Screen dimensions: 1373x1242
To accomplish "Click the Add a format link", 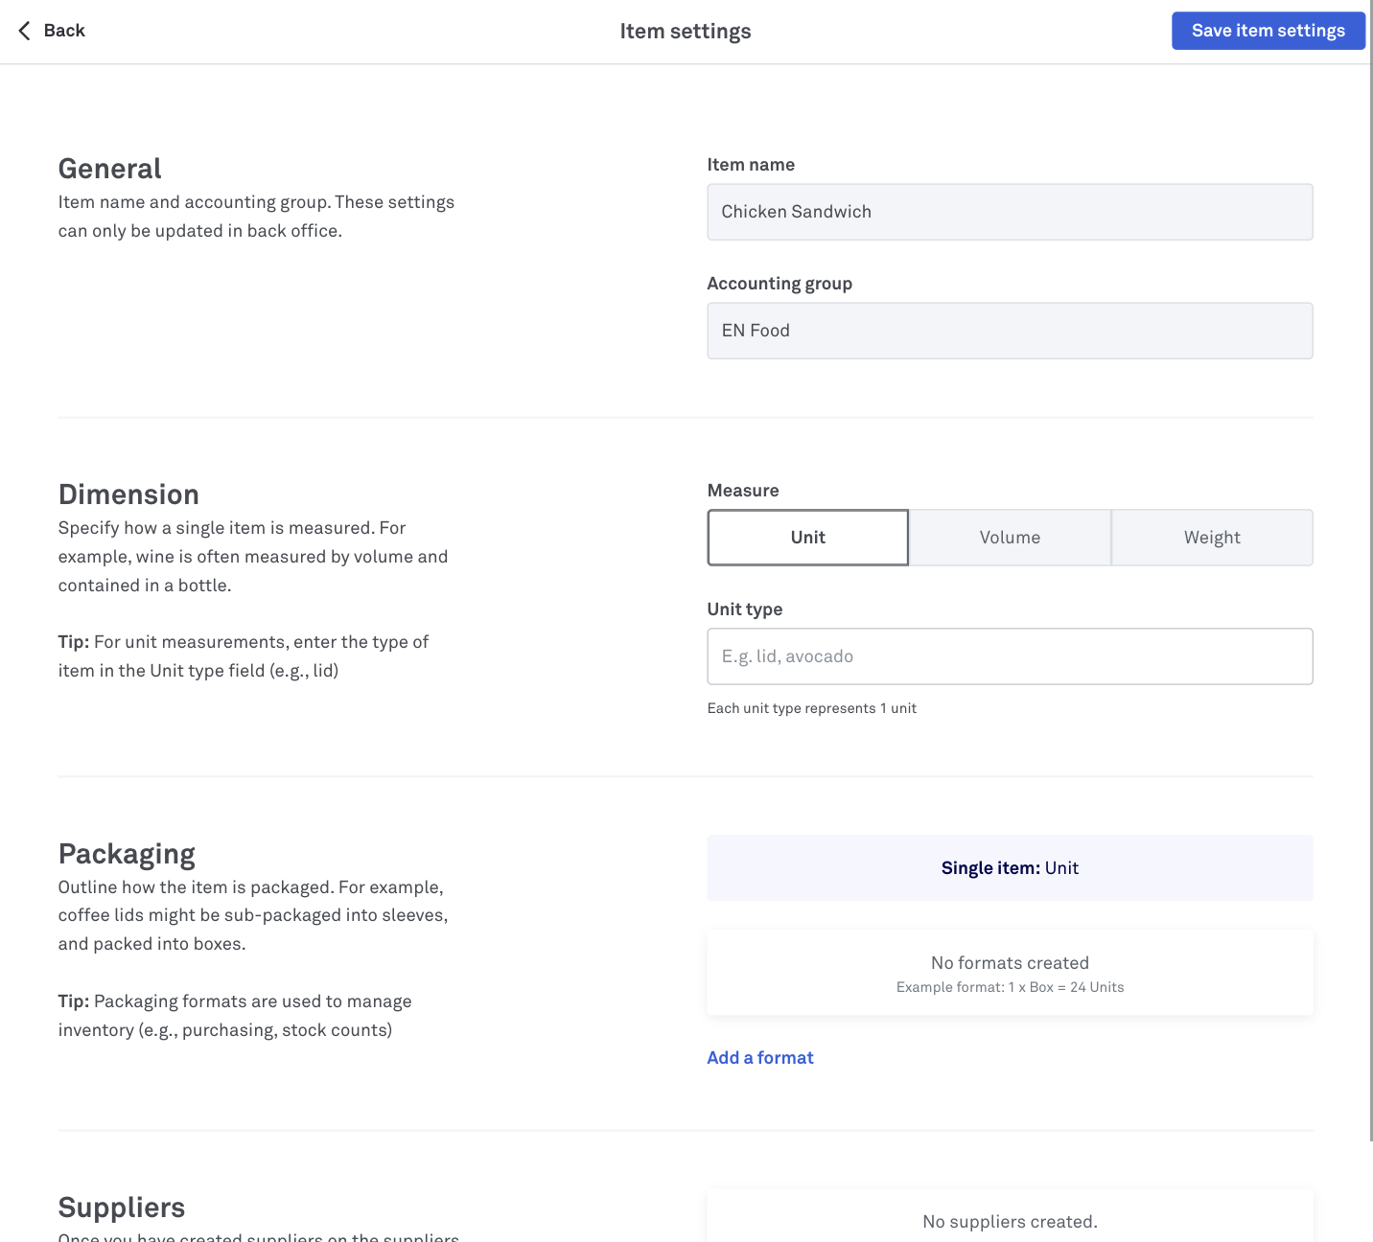I will click(x=760, y=1058).
